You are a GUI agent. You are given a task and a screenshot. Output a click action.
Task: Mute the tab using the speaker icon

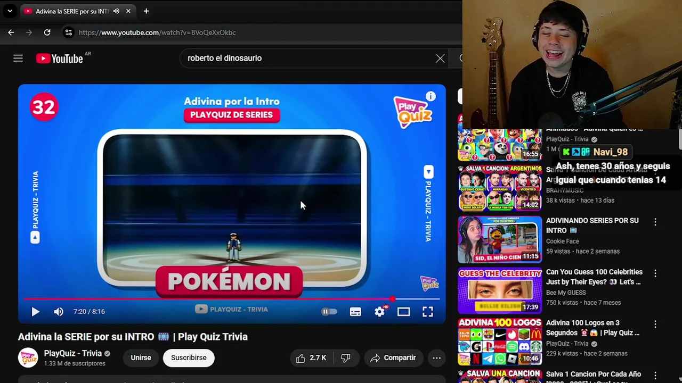[x=116, y=11]
